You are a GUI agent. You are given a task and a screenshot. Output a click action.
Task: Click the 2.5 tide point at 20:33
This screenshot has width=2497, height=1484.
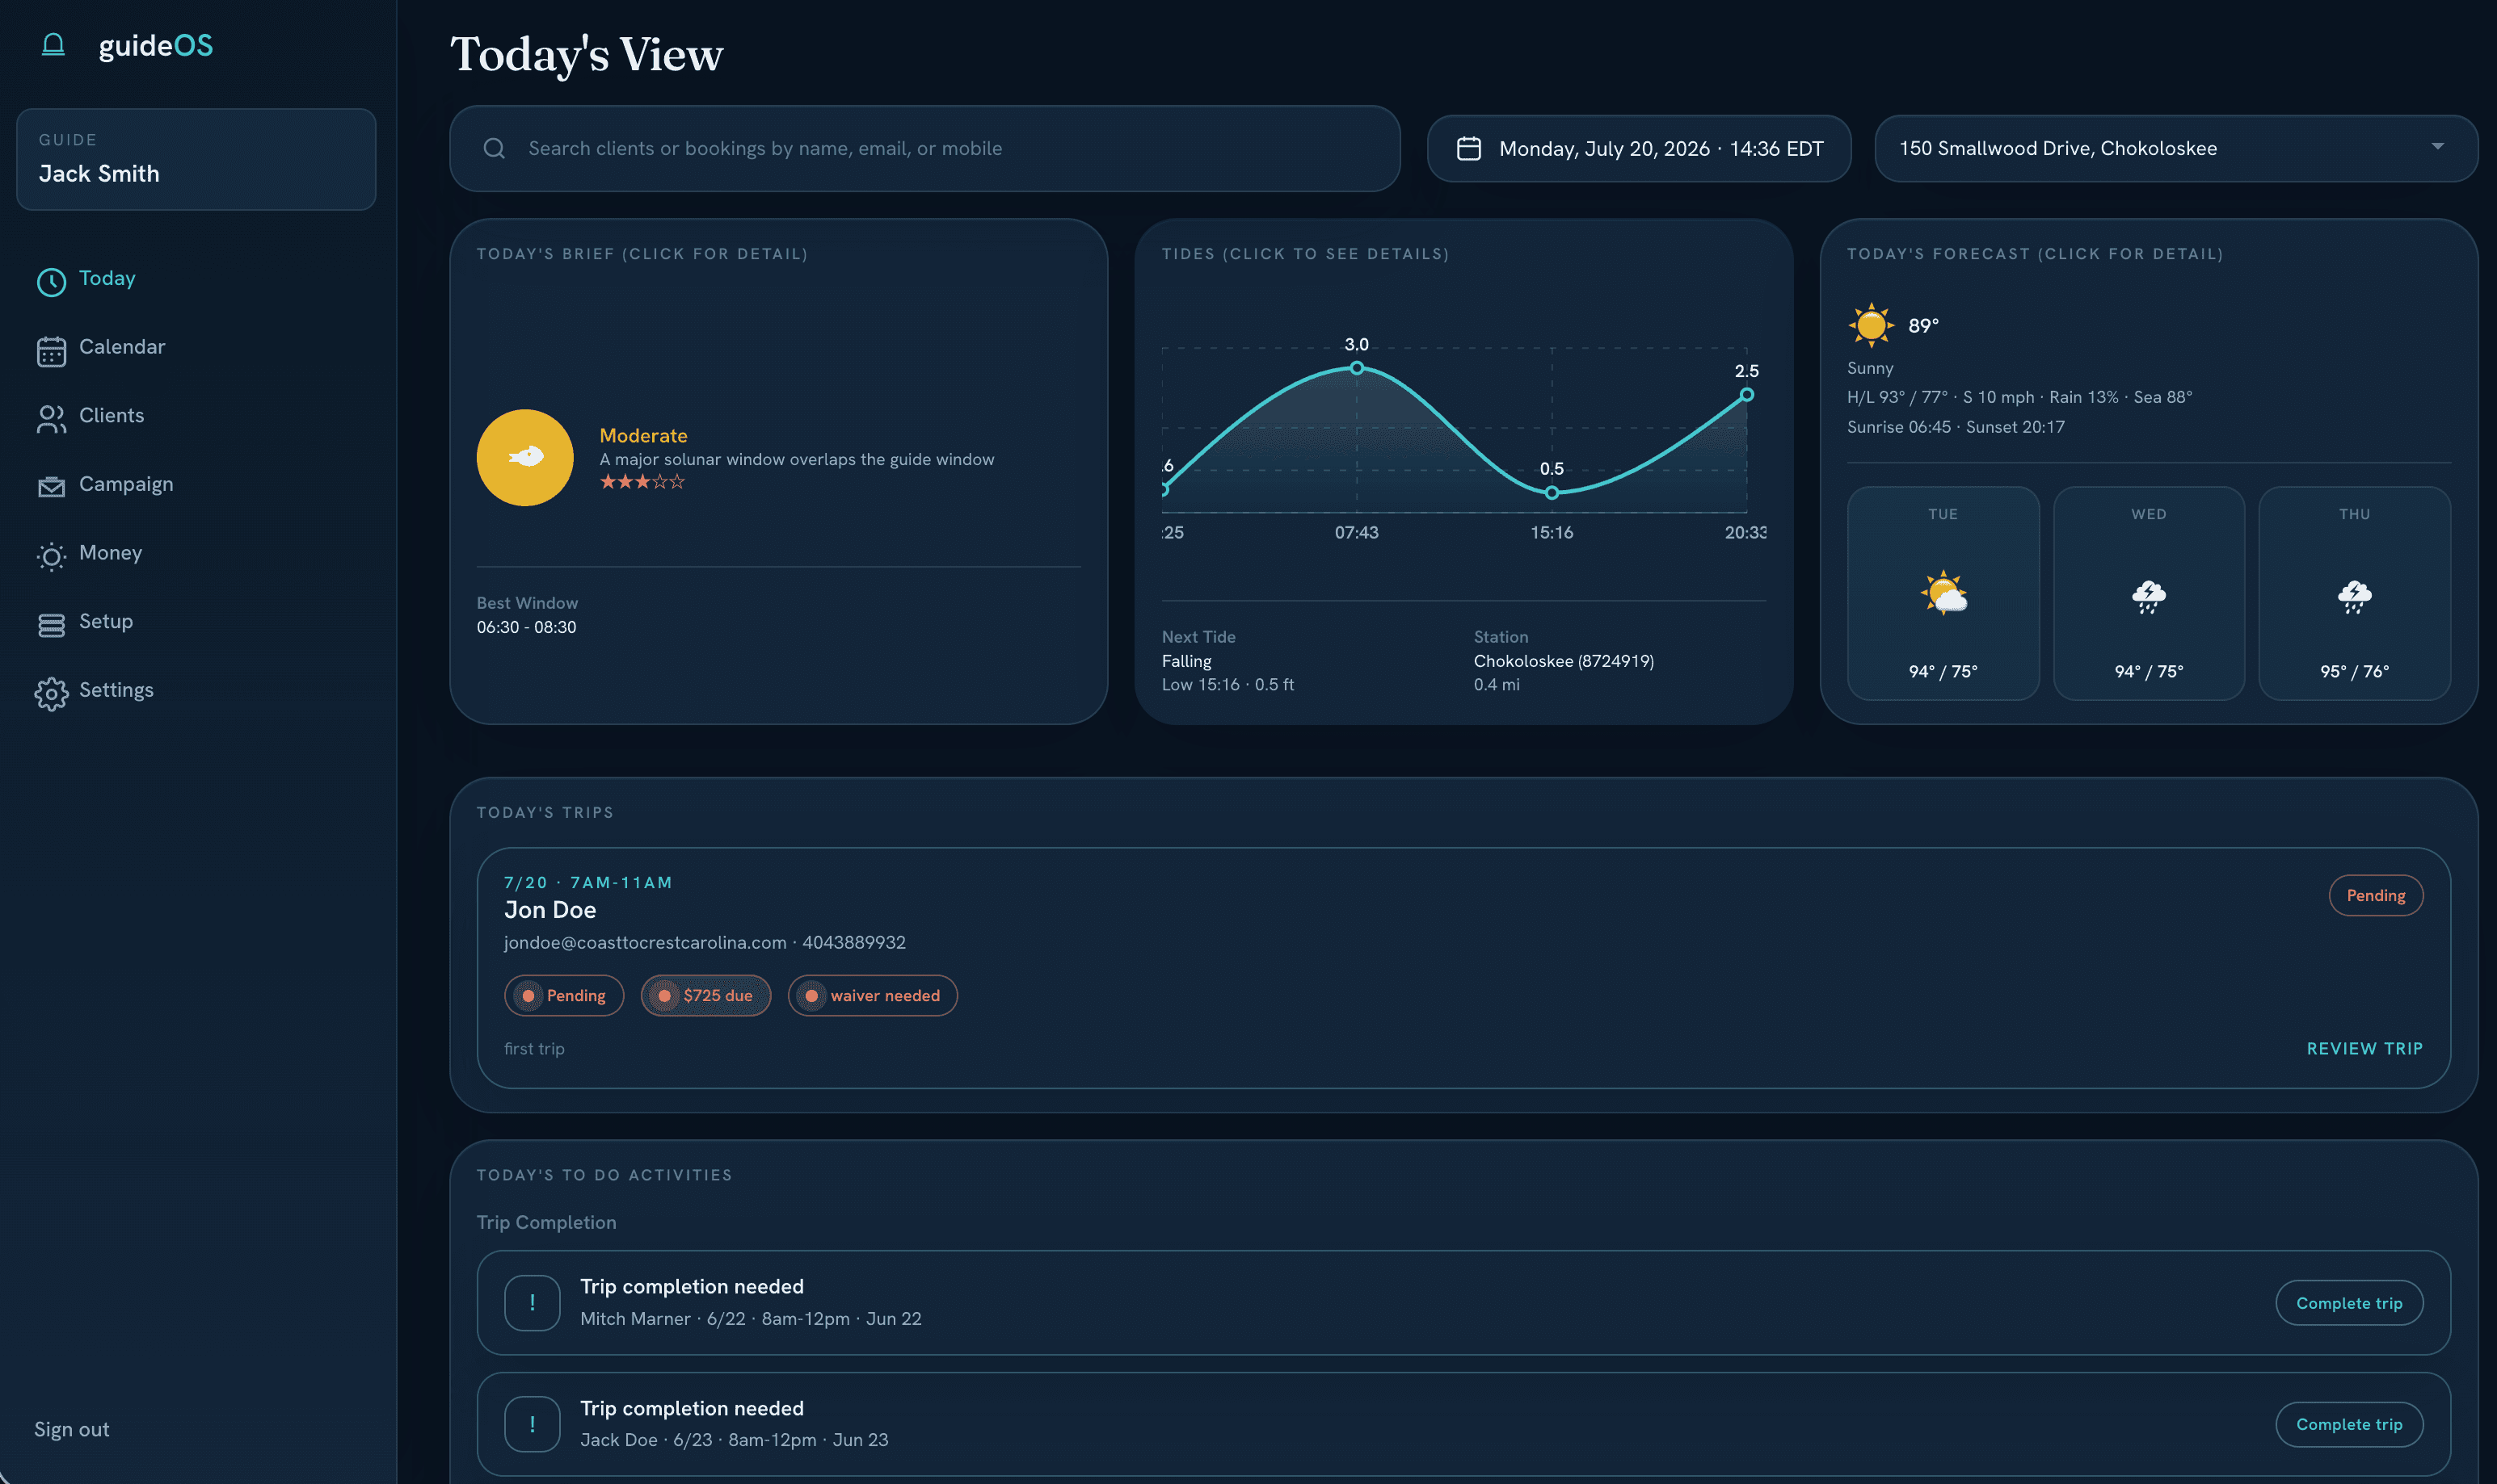[1746, 394]
